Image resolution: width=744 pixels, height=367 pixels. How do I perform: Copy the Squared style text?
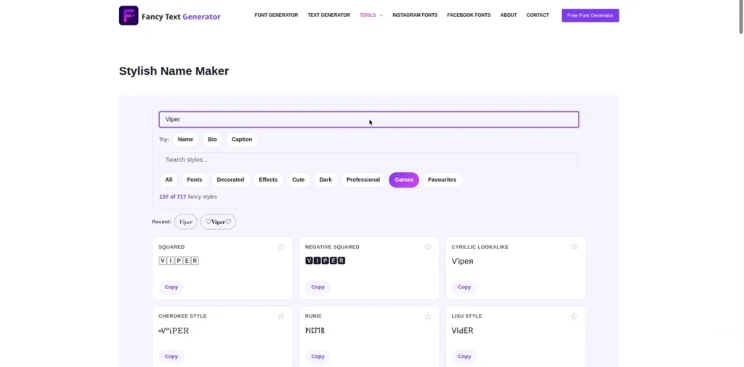[x=171, y=287]
